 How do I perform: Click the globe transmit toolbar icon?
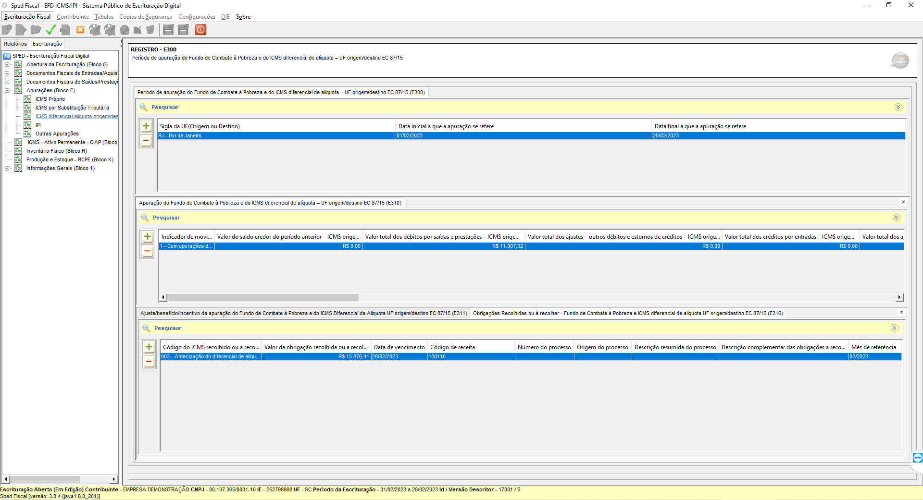125,30
